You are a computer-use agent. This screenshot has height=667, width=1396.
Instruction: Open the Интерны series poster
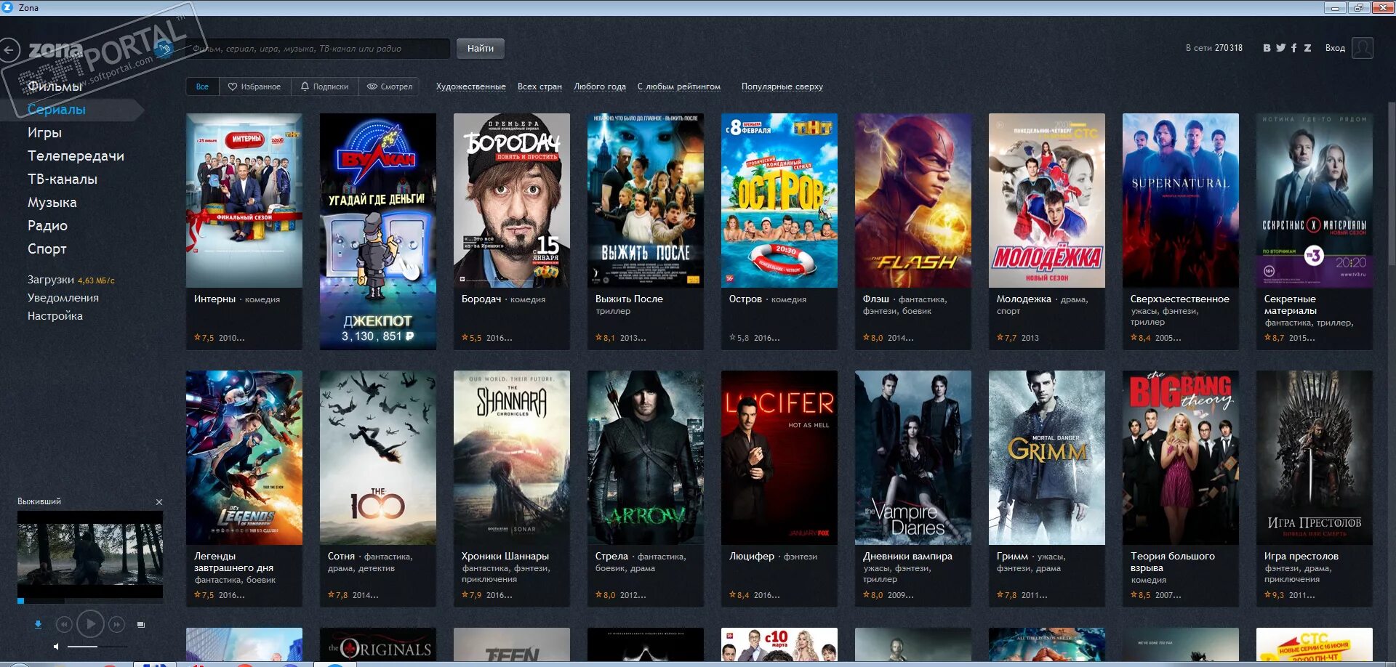pyautogui.click(x=244, y=201)
